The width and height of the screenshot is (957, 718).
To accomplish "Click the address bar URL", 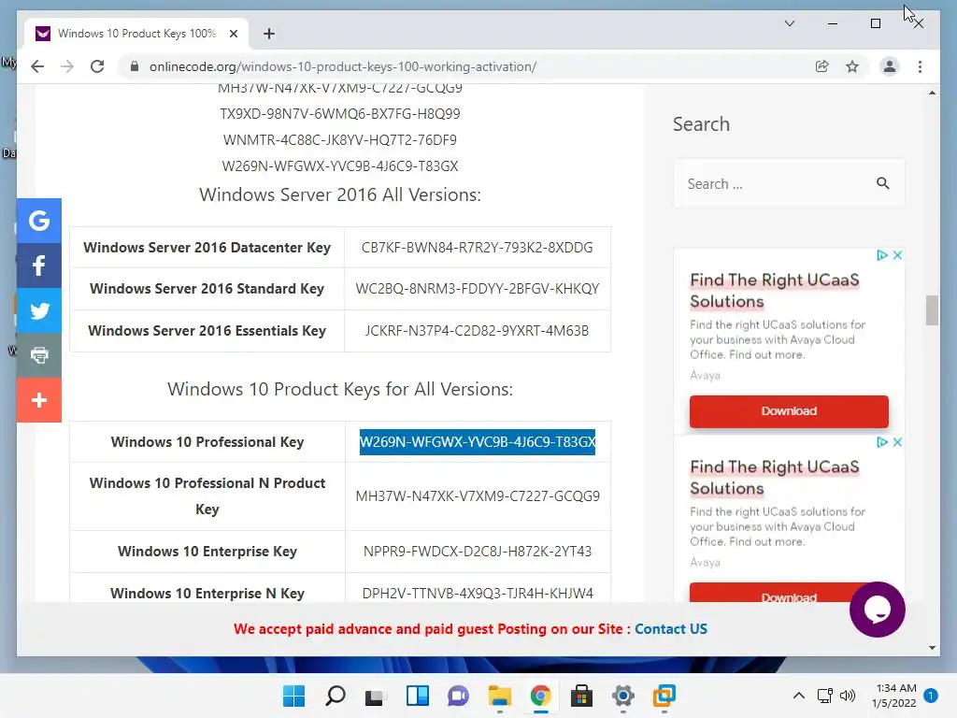I will tap(342, 66).
